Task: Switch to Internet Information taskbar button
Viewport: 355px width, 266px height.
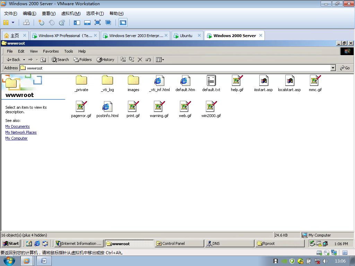Action: click(79, 243)
